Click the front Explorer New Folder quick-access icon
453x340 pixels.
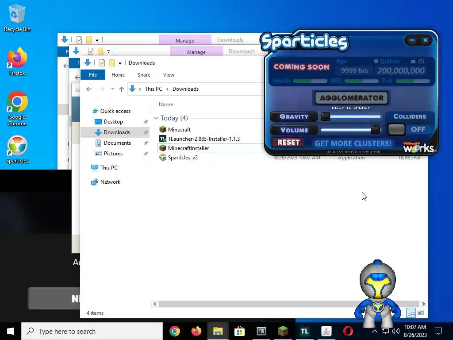pyautogui.click(x=112, y=63)
